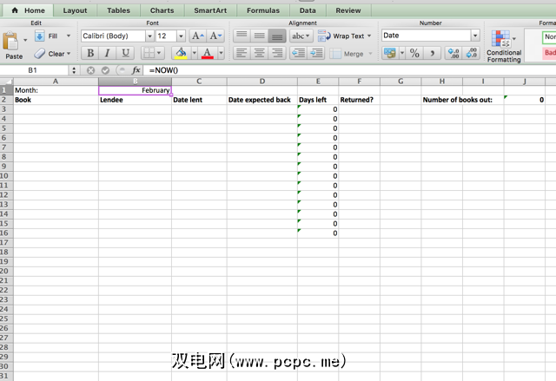The height and width of the screenshot is (381, 556).
Task: Cancel the formula entry with X icon
Action: coord(90,70)
